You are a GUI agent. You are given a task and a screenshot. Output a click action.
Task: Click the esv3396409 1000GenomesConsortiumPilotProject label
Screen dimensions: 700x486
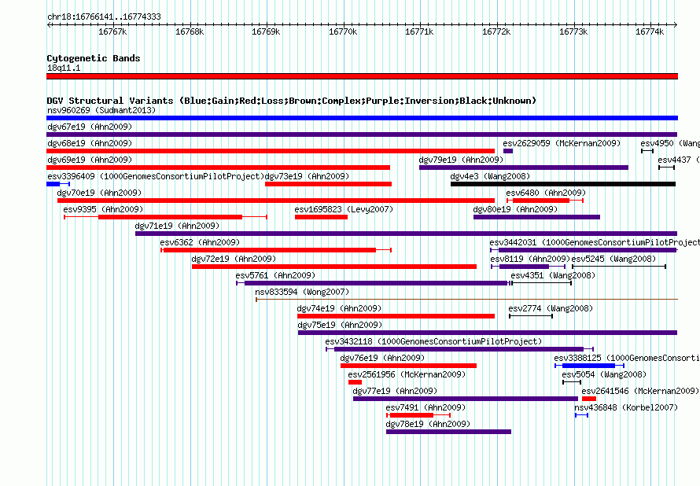click(156, 176)
